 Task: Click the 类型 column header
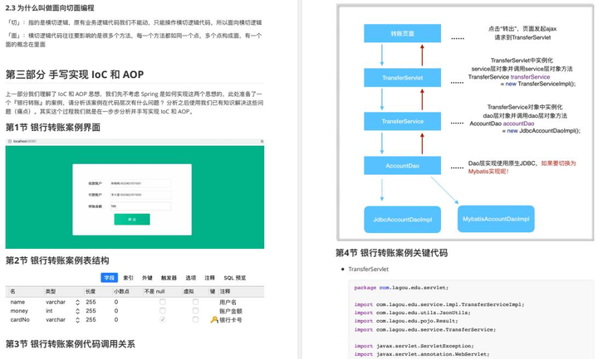pos(51,291)
